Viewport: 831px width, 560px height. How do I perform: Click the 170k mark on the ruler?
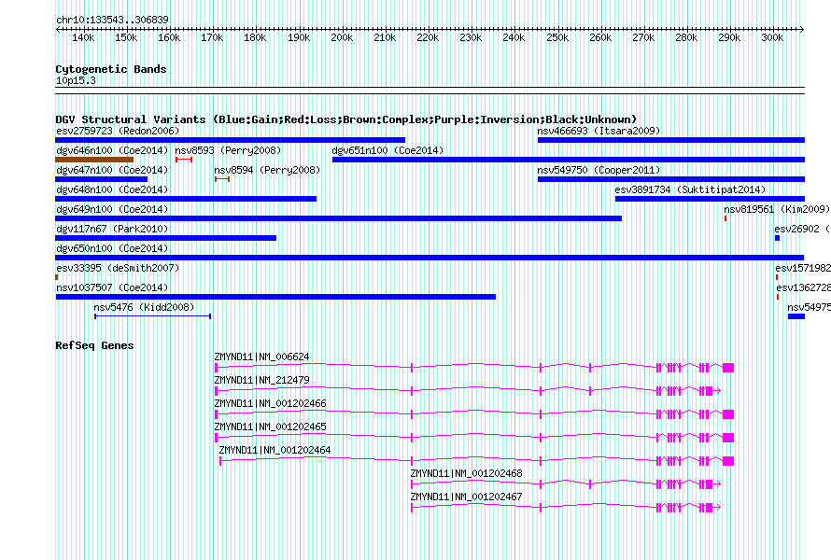coord(212,37)
